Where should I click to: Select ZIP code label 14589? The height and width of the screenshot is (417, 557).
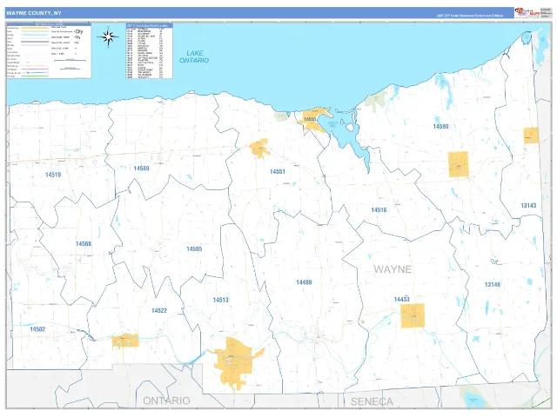pyautogui.click(x=141, y=168)
